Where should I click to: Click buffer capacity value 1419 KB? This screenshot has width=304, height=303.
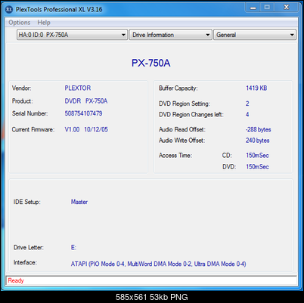click(x=256, y=88)
